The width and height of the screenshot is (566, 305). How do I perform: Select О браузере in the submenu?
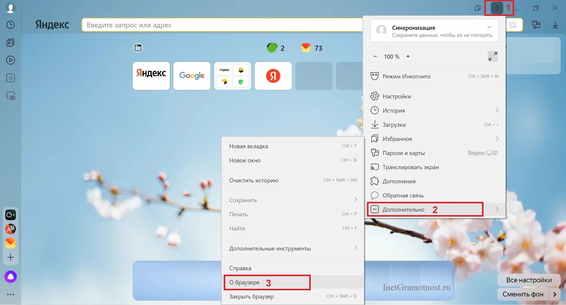(293, 282)
